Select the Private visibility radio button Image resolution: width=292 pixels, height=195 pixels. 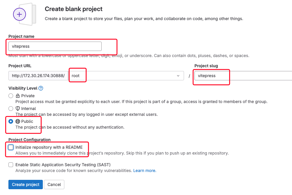point(11,96)
